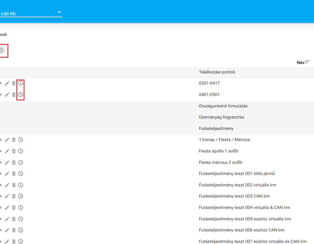Edit the Fiesta március 2 sofőr report
Image resolution: width=314 pixels, height=244 pixels.
coord(7,162)
